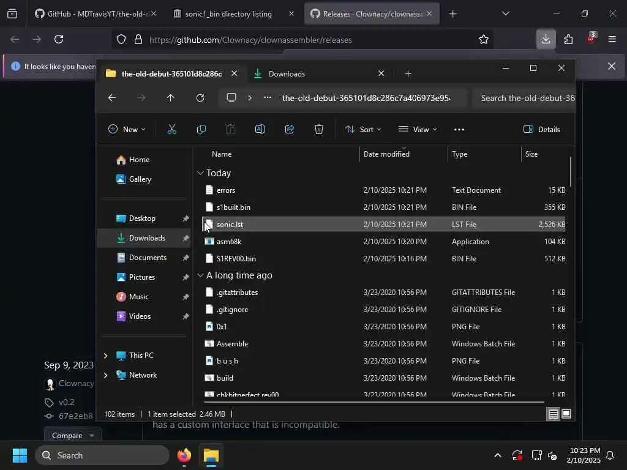
Task: Open the See more ellipsis in Explorer toolbar
Action: pos(459,130)
